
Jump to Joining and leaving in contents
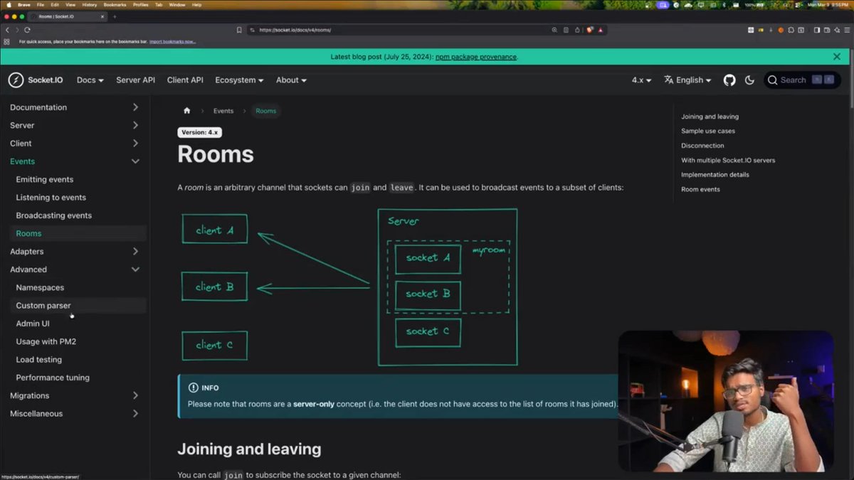coord(710,117)
